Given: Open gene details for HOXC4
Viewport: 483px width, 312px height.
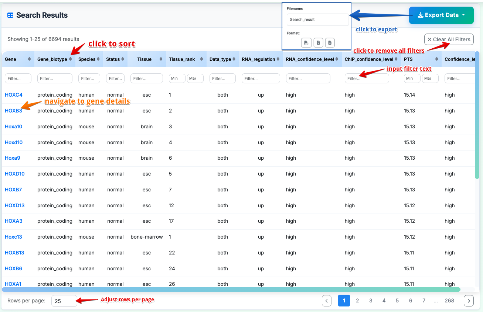Looking at the screenshot, I should (13, 95).
